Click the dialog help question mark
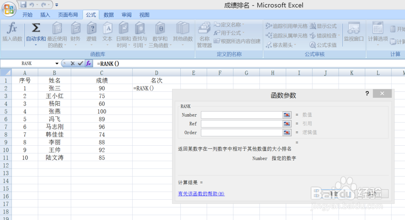Image resolution: width=405 pixels, height=220 pixels. (367, 93)
